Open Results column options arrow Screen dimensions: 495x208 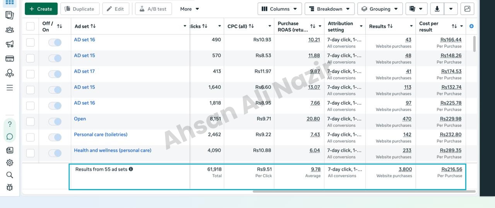(x=411, y=26)
